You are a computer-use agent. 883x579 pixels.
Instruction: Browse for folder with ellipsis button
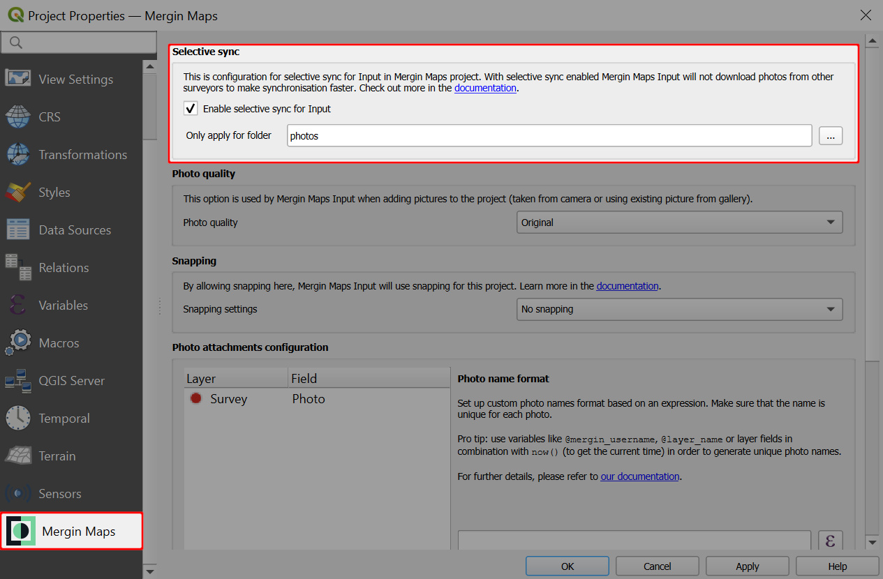tap(831, 136)
